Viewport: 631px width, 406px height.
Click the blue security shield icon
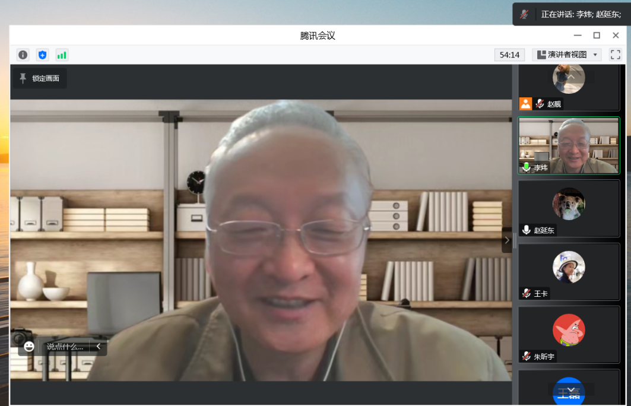(42, 55)
